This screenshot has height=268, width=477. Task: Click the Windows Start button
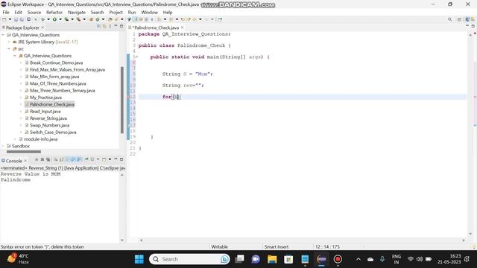tap(139, 259)
